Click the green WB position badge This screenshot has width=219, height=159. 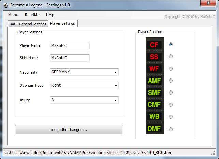click(x=154, y=117)
